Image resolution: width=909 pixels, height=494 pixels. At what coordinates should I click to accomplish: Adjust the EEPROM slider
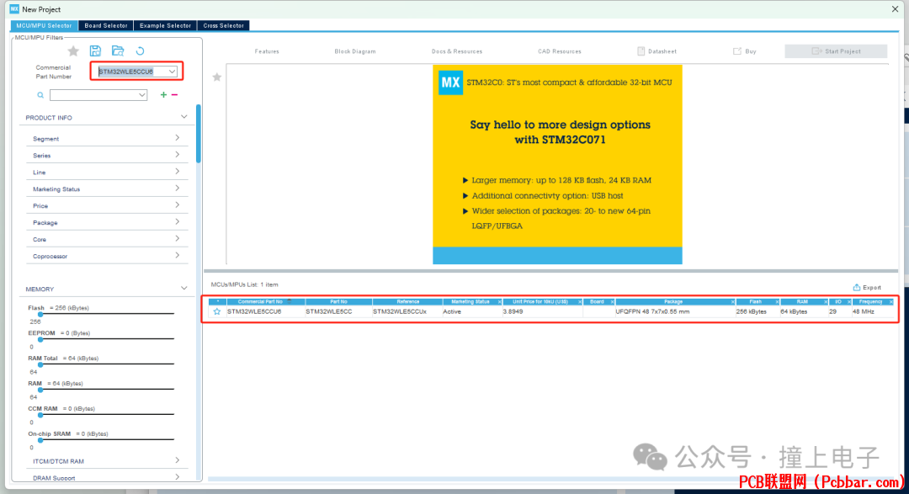click(40, 339)
